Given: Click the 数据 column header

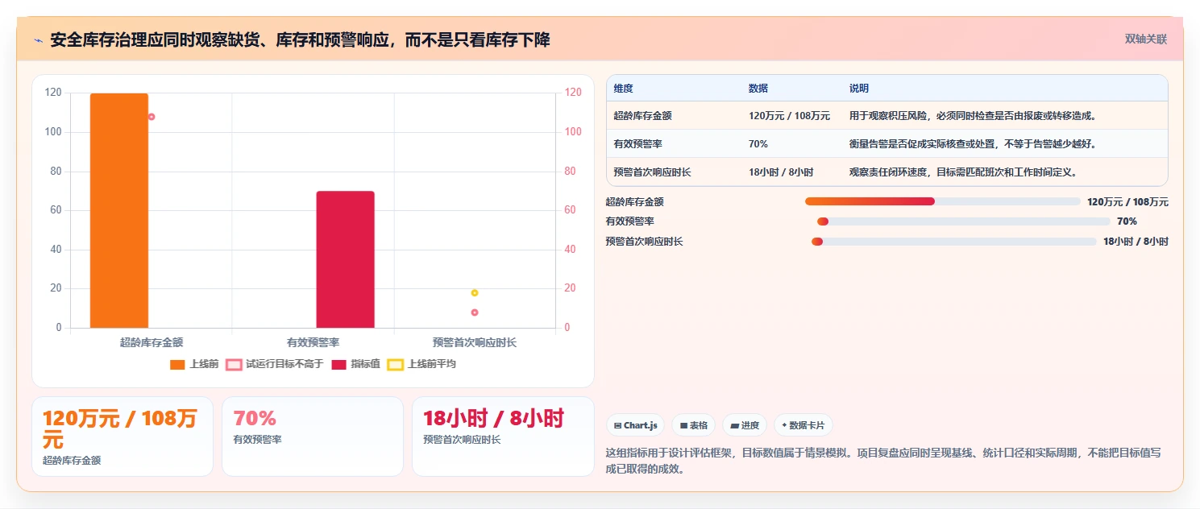Looking at the screenshot, I should [x=758, y=89].
